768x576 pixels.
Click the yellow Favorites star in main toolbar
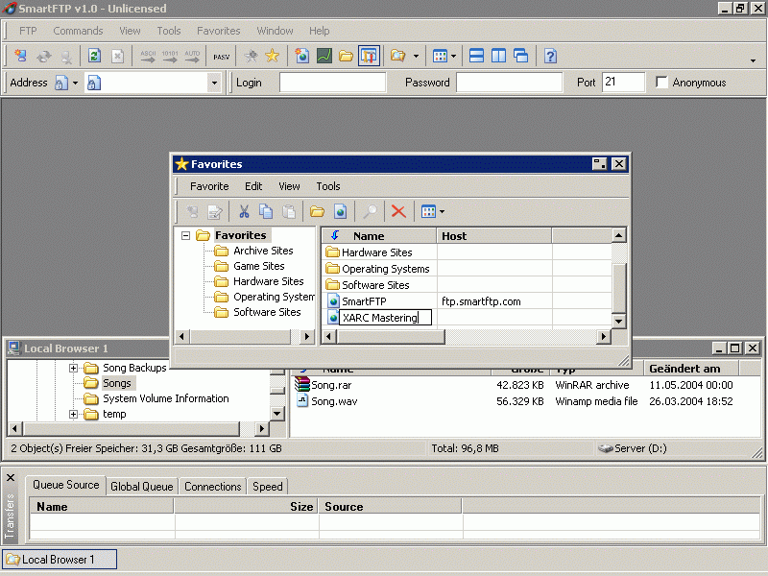click(273, 57)
